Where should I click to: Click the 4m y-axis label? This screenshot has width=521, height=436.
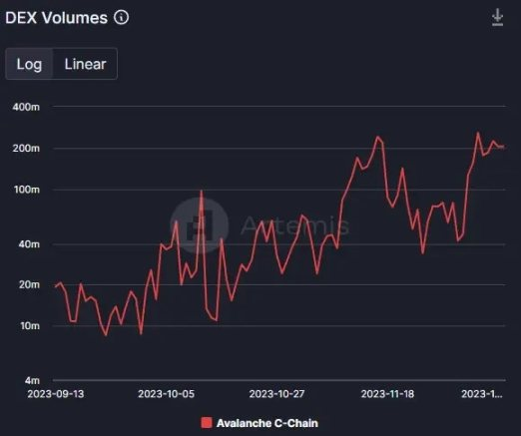coord(32,380)
